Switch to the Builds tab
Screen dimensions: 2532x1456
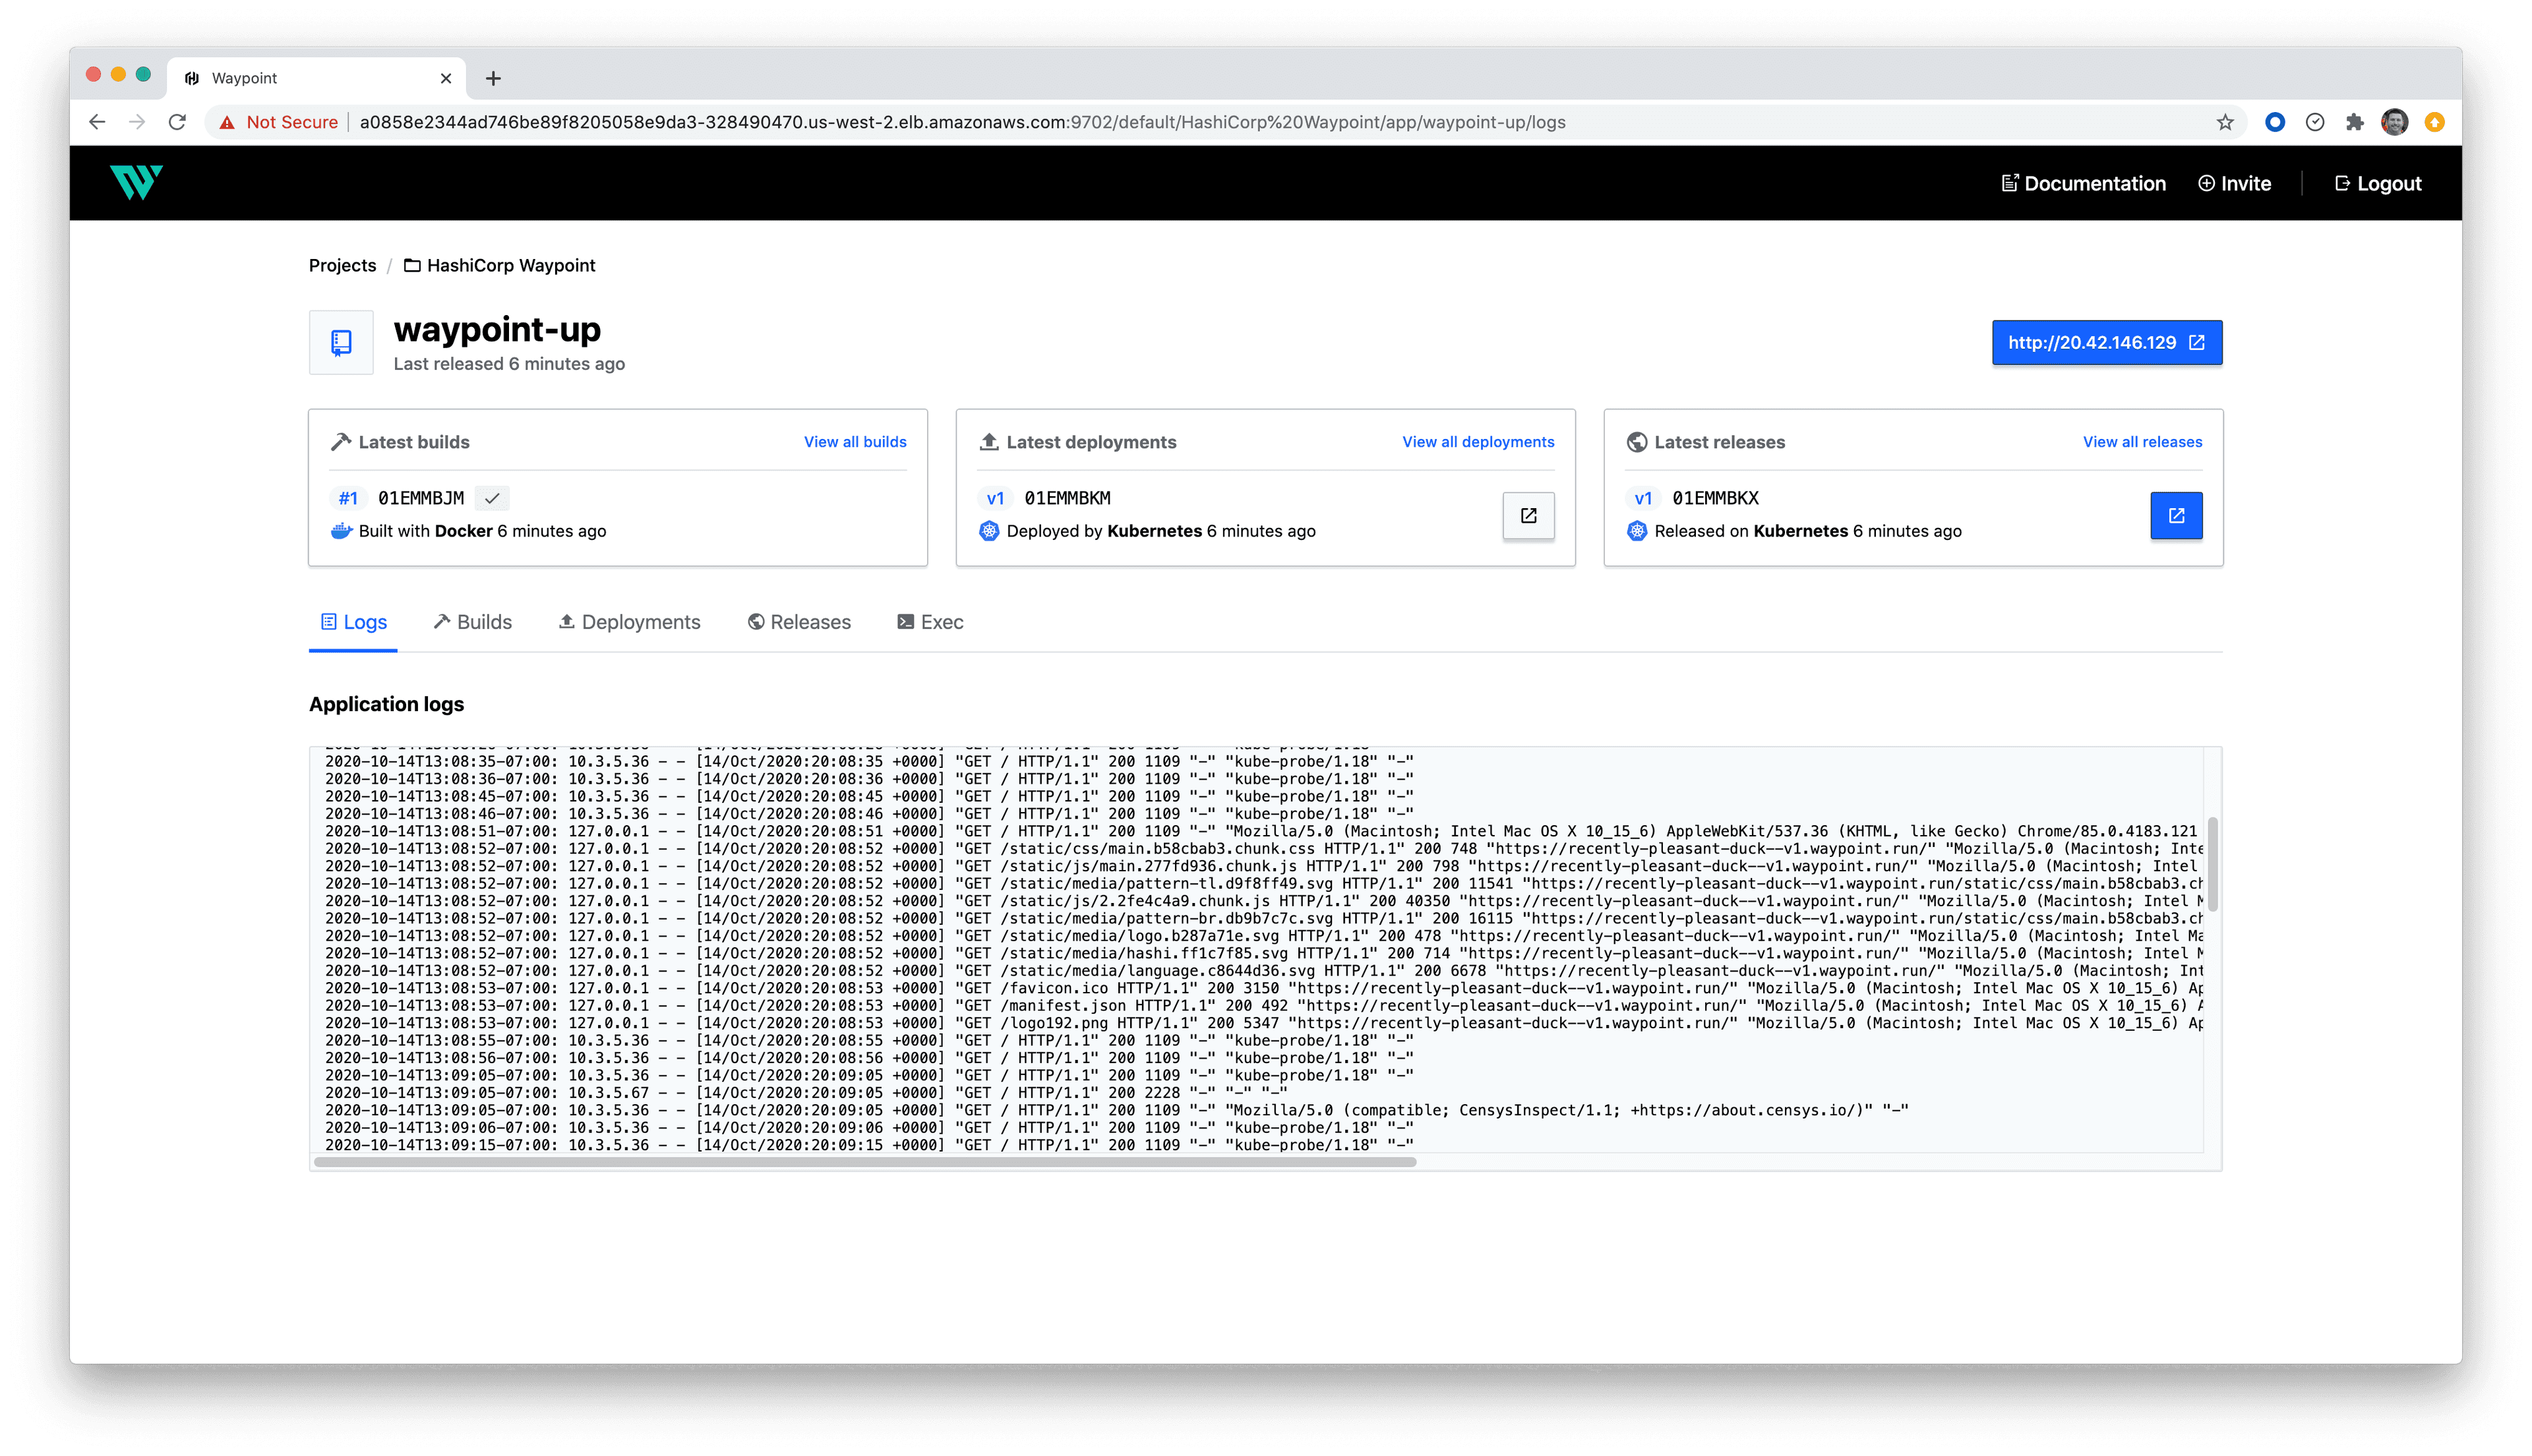click(473, 622)
